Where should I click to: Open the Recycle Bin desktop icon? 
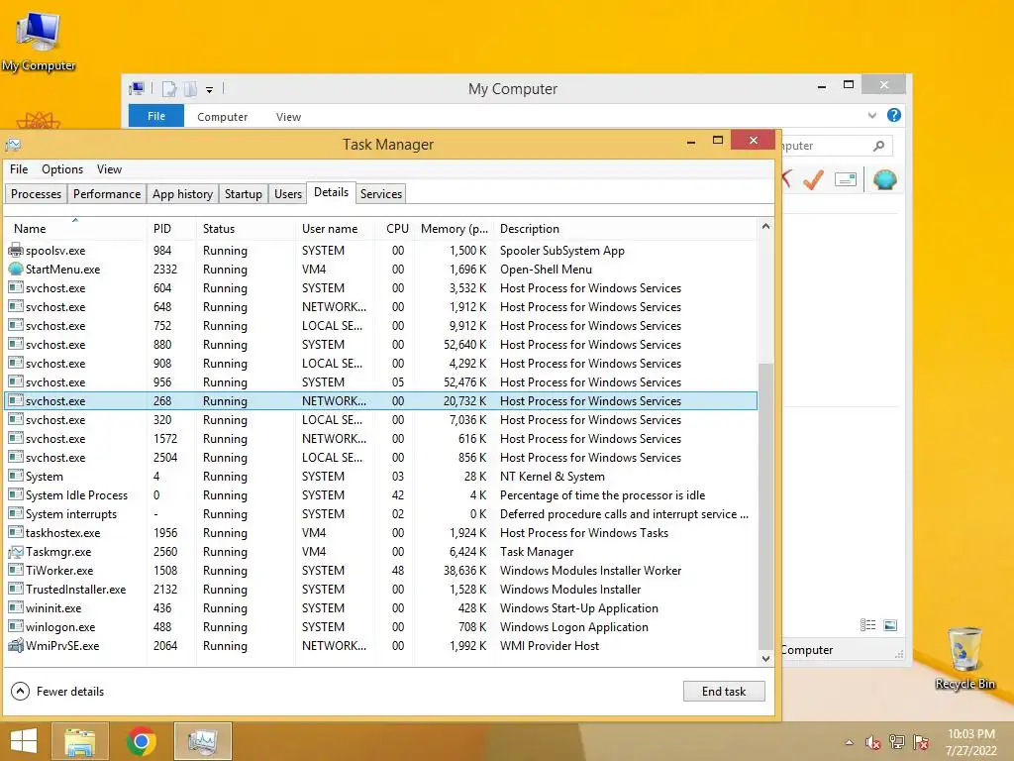(x=964, y=658)
